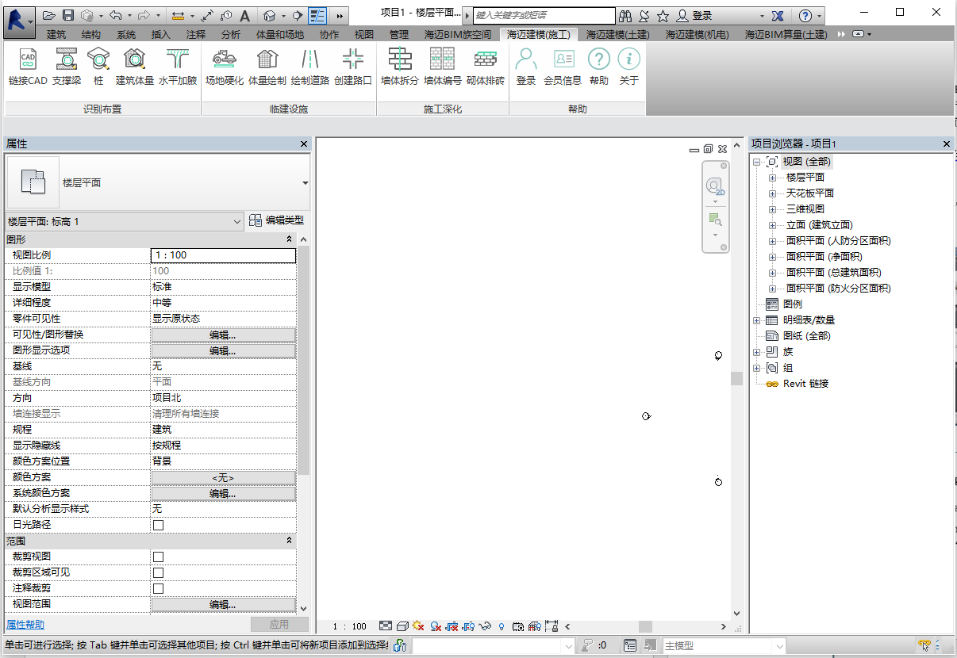Enable the 裁剪视图 checkbox
The height and width of the screenshot is (658, 957).
tap(158, 557)
